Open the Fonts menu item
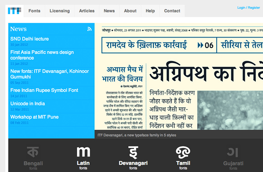 34,11
